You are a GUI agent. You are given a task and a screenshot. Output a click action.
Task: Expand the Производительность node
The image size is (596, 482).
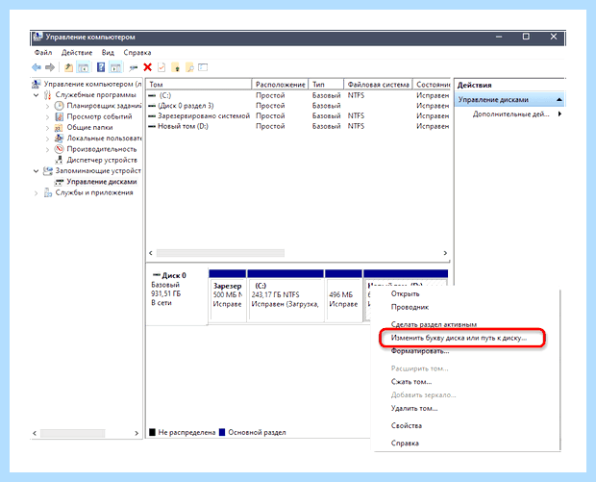tap(47, 149)
